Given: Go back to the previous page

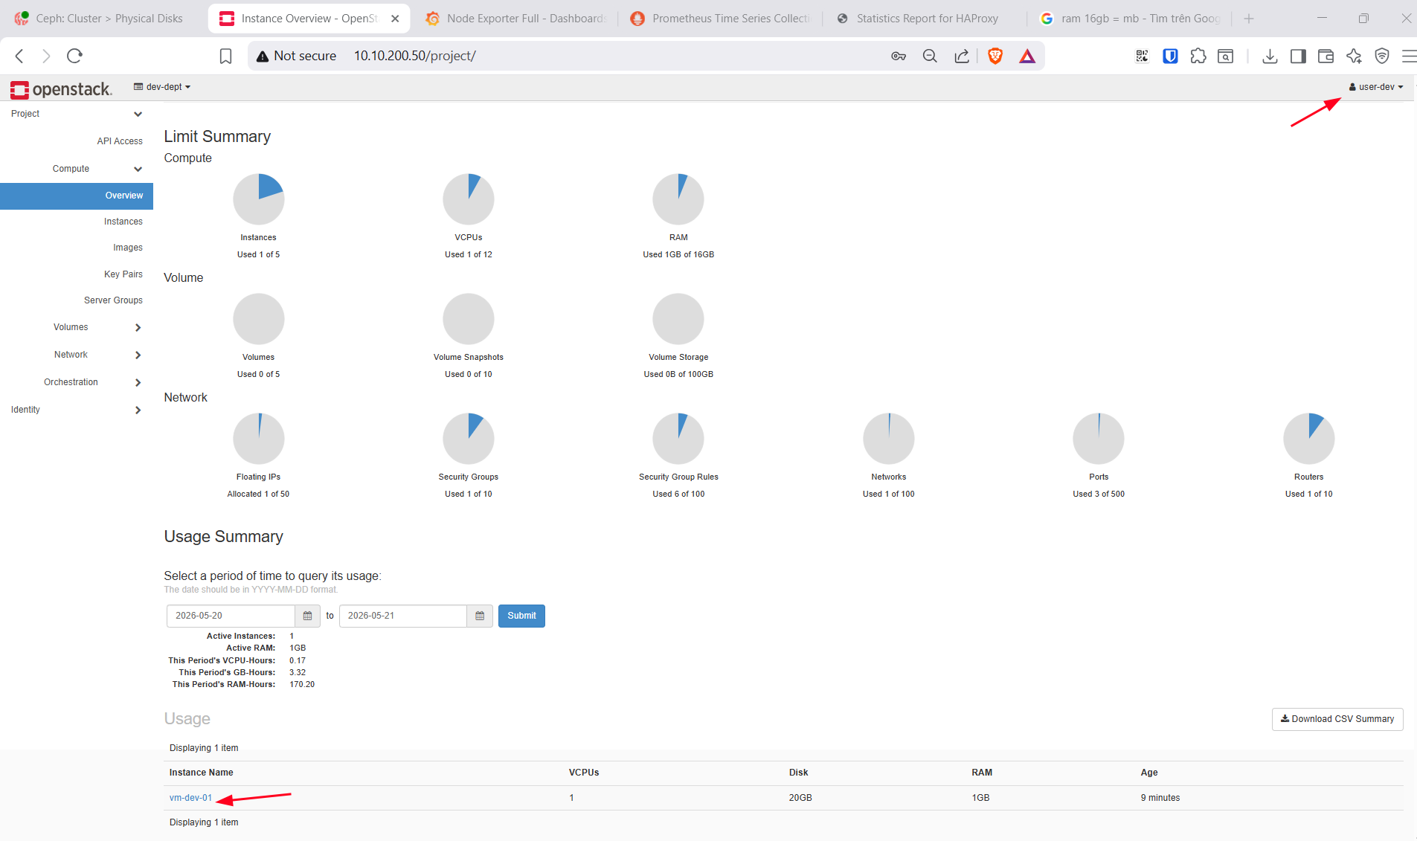Looking at the screenshot, I should pyautogui.click(x=20, y=56).
